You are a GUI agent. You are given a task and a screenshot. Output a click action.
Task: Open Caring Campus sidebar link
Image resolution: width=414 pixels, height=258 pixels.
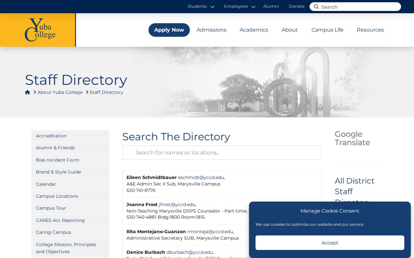coord(71,232)
